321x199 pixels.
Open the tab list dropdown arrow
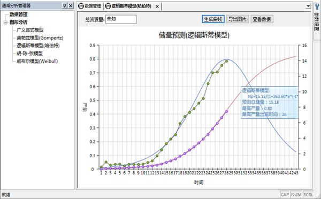coord(308,6)
